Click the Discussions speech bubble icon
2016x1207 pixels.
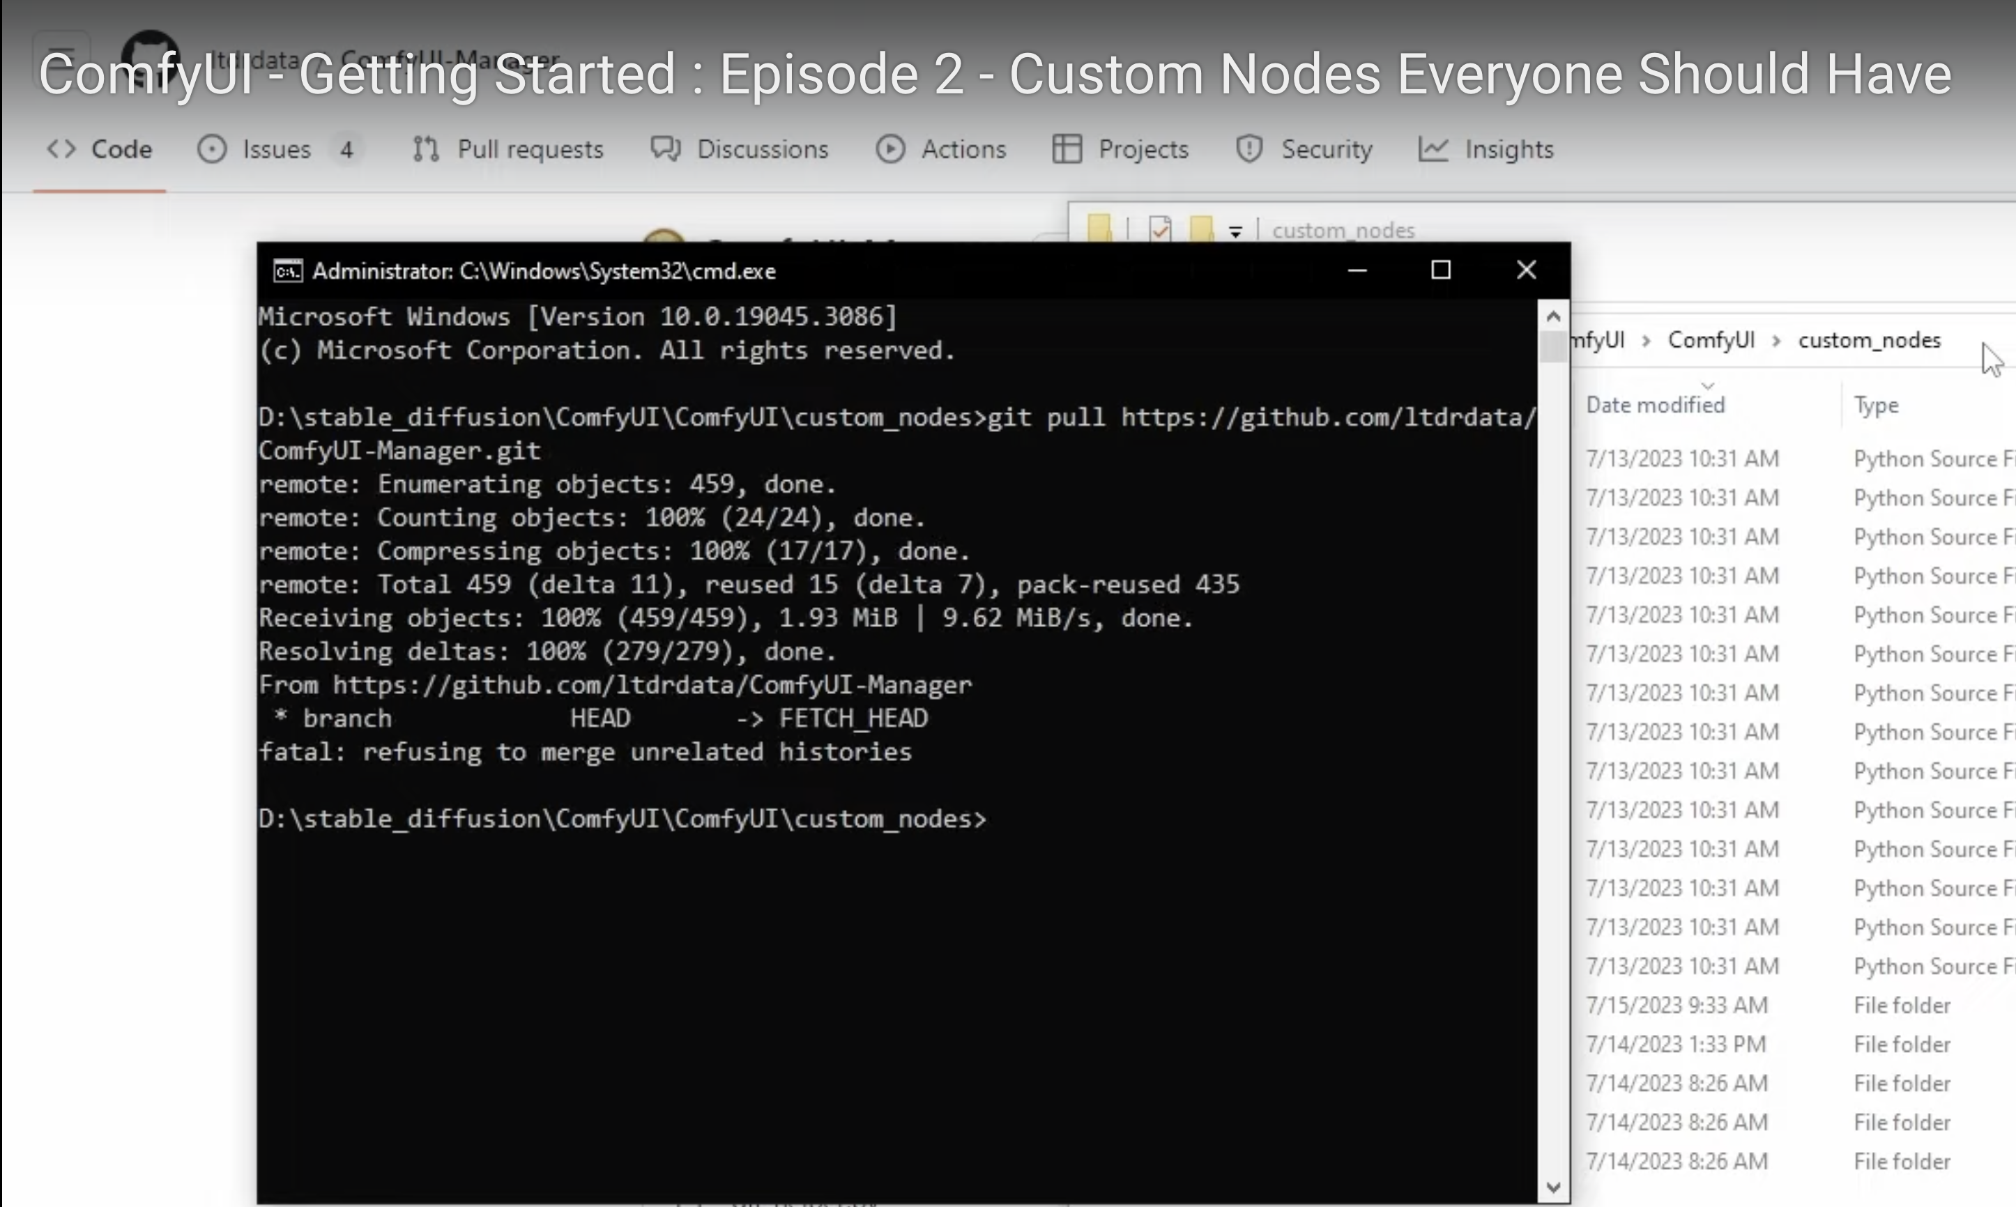pyautogui.click(x=663, y=149)
